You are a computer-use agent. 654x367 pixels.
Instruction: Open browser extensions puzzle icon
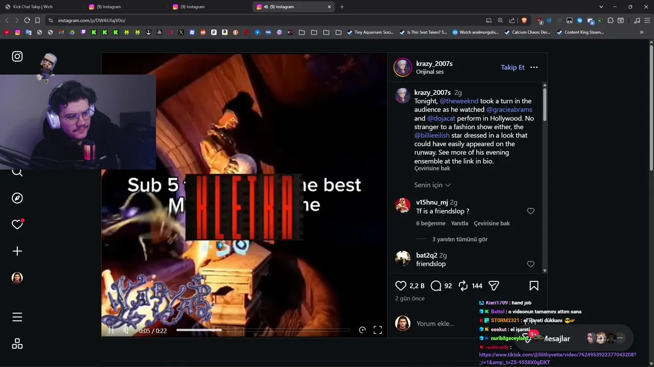click(x=610, y=20)
